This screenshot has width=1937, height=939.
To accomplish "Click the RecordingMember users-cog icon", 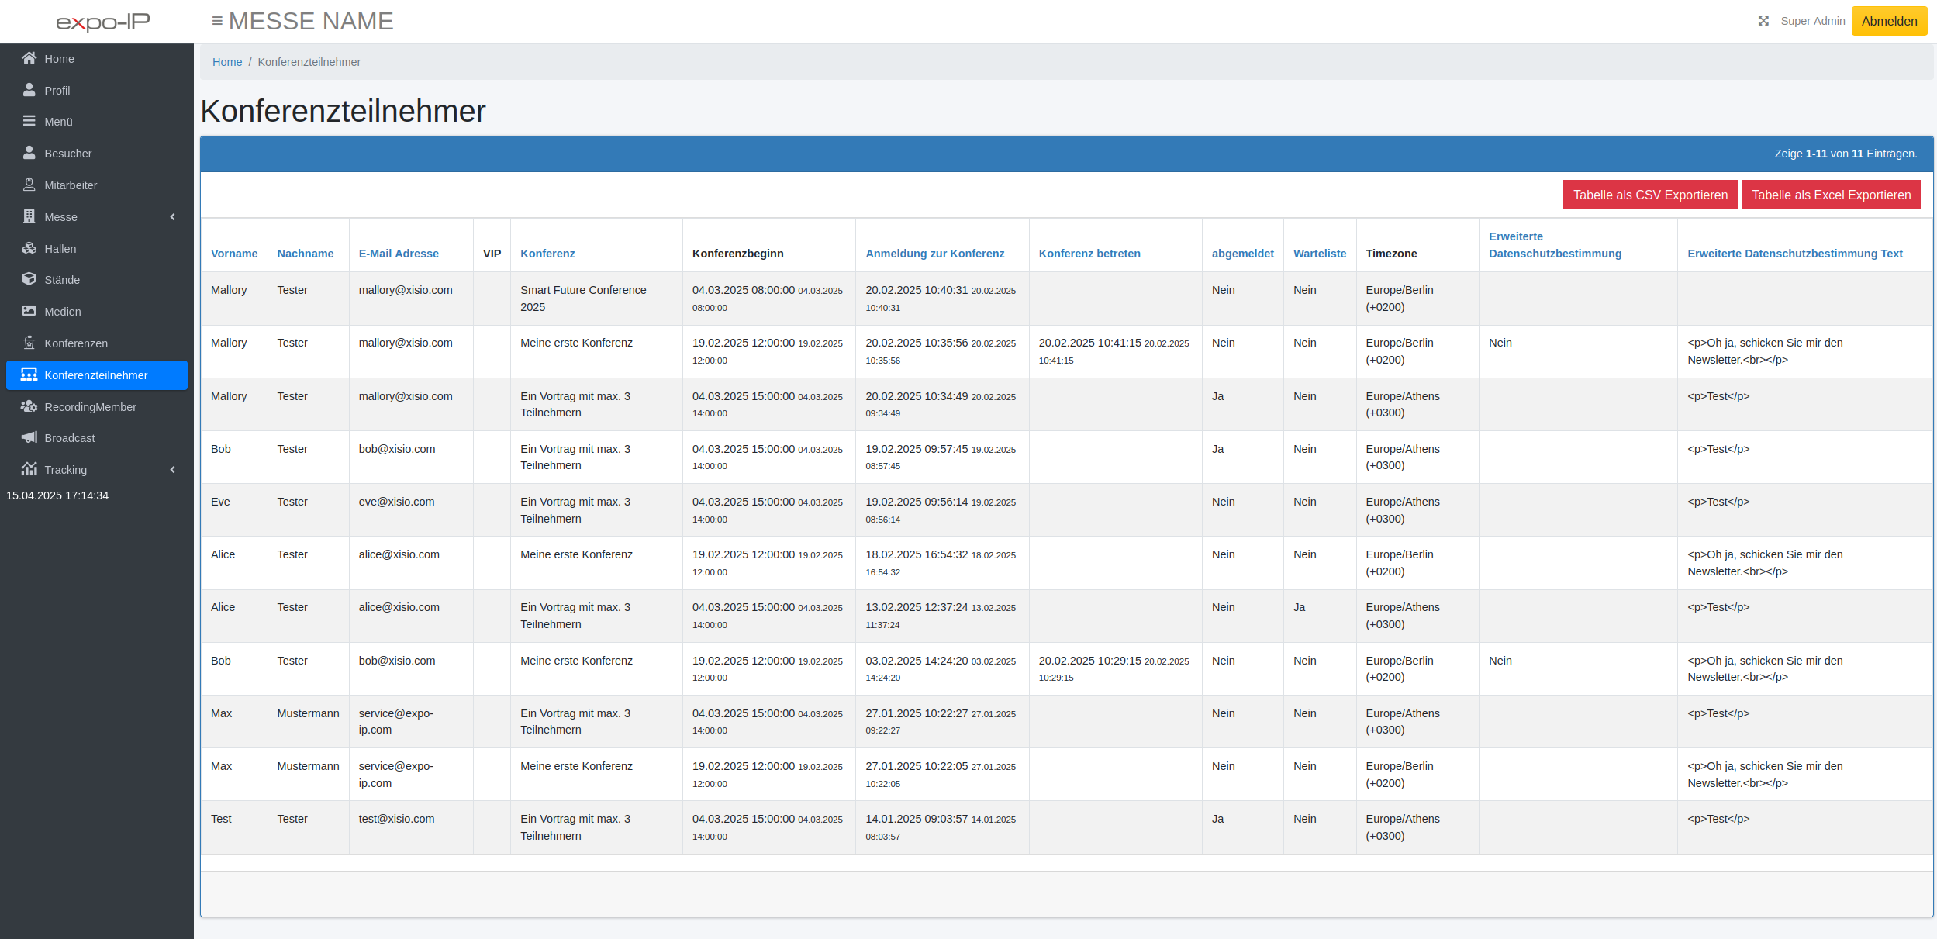I will 29,406.
